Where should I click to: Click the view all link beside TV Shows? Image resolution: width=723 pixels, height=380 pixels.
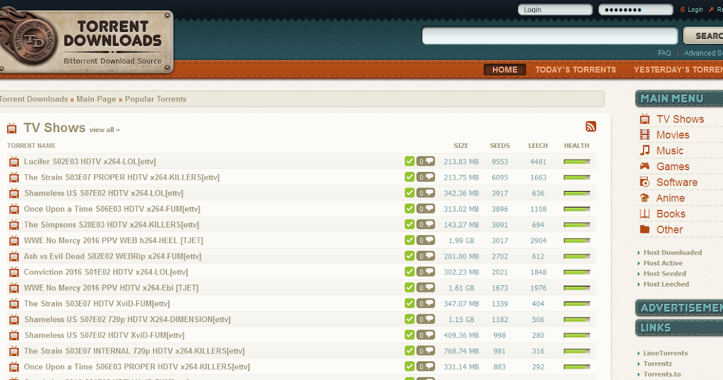(x=104, y=130)
